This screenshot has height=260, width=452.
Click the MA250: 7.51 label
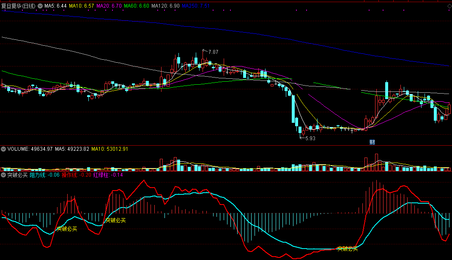[196, 6]
